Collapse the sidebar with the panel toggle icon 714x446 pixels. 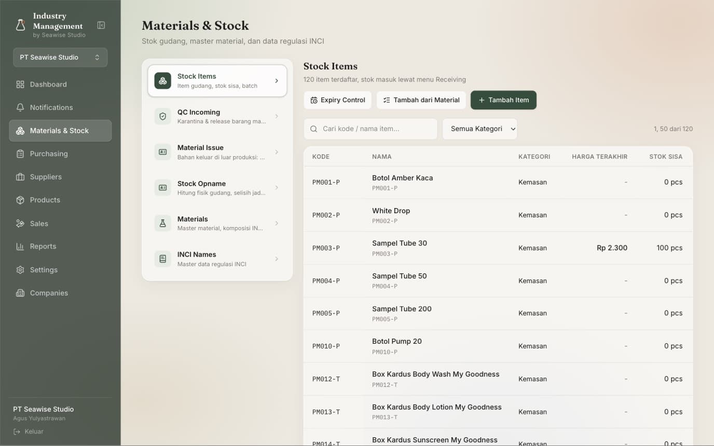click(101, 25)
